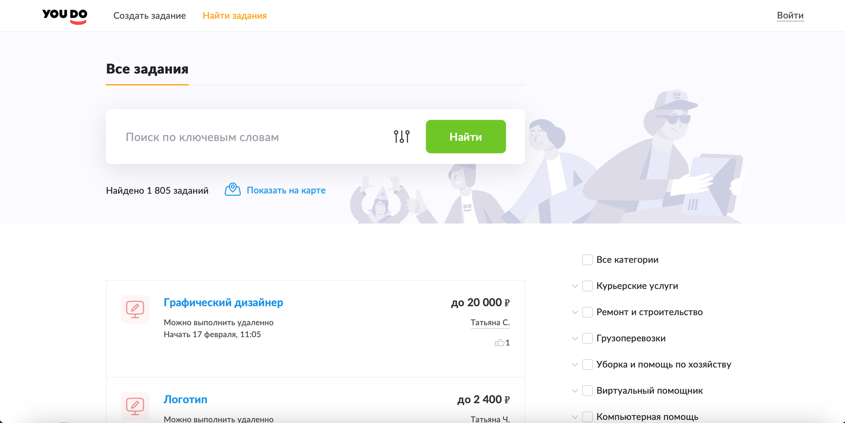Check the Компьютерная помощь checkbox
Screen dimensions: 845x423
point(587,417)
